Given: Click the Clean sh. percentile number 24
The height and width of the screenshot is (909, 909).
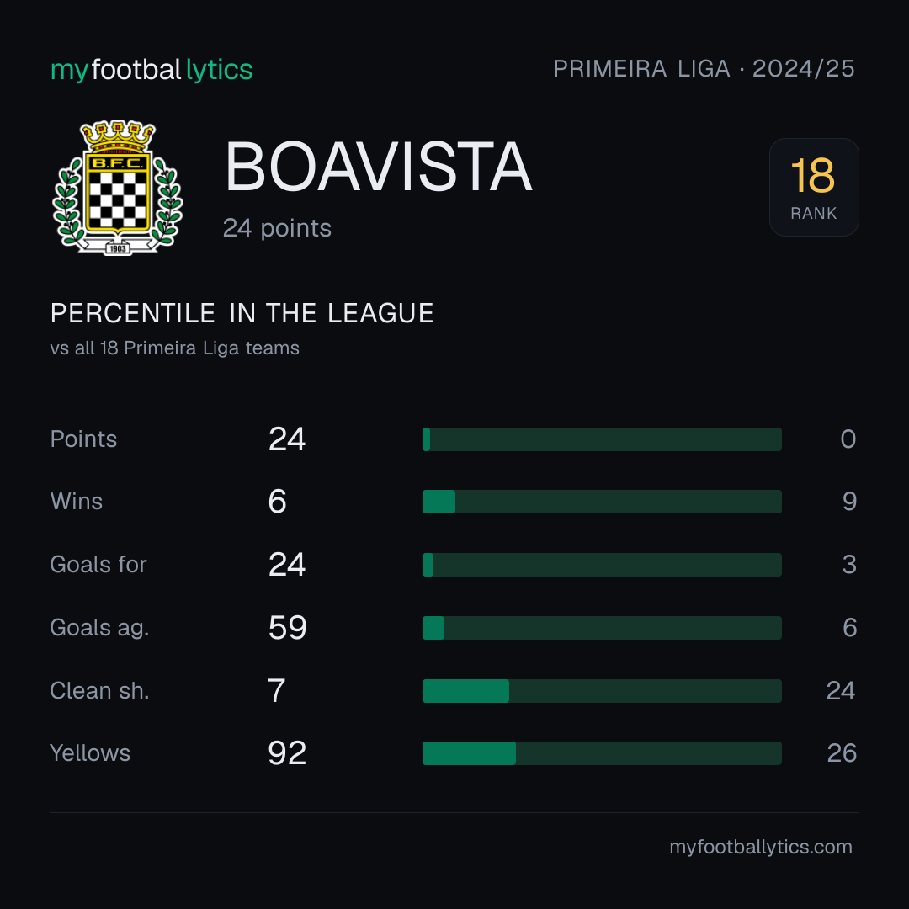Looking at the screenshot, I should [841, 690].
